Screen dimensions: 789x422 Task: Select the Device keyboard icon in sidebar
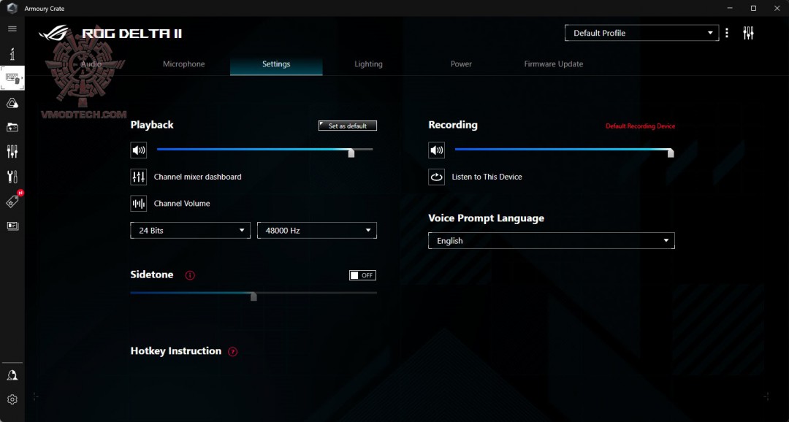pyautogui.click(x=12, y=78)
